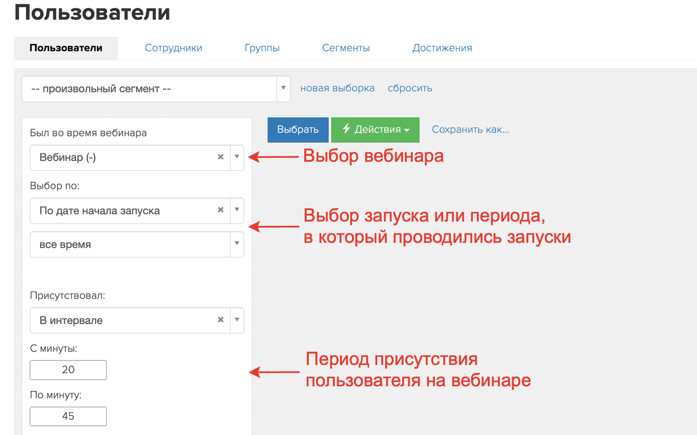Click the "С минуты" input showing 20
This screenshot has width=697, height=435.
68,370
